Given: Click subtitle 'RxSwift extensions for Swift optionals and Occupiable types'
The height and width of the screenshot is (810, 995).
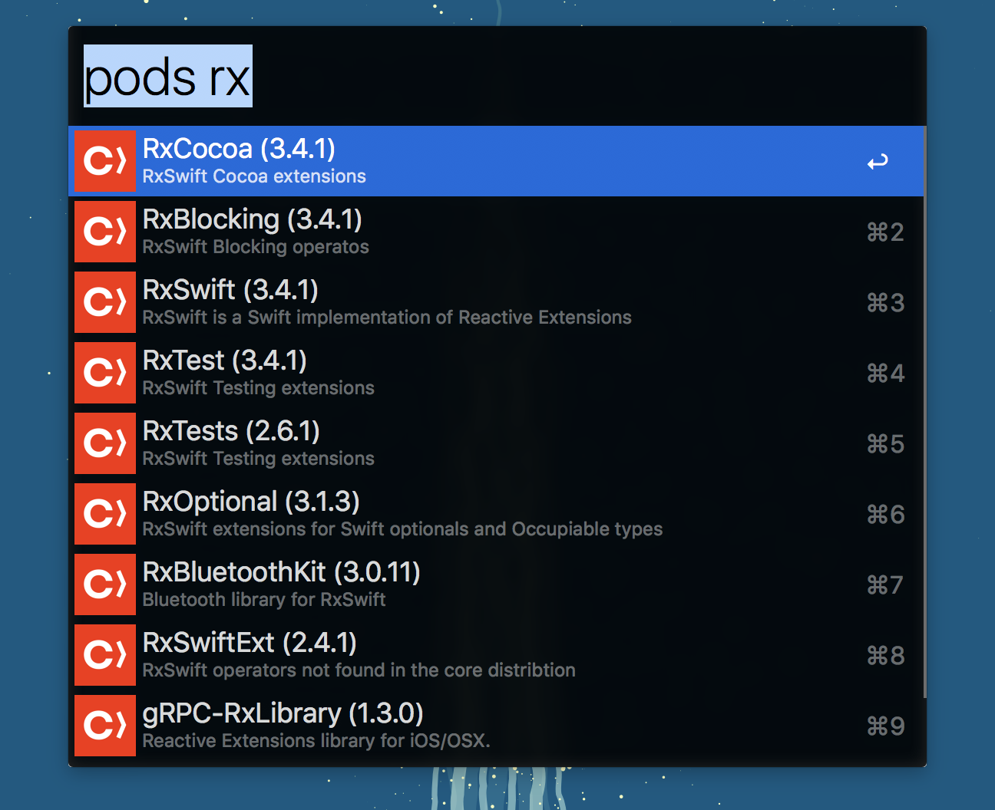Looking at the screenshot, I should pos(402,529).
